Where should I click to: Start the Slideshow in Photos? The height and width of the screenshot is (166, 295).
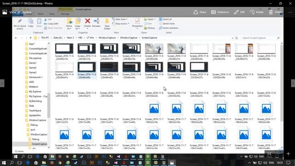(220, 12)
